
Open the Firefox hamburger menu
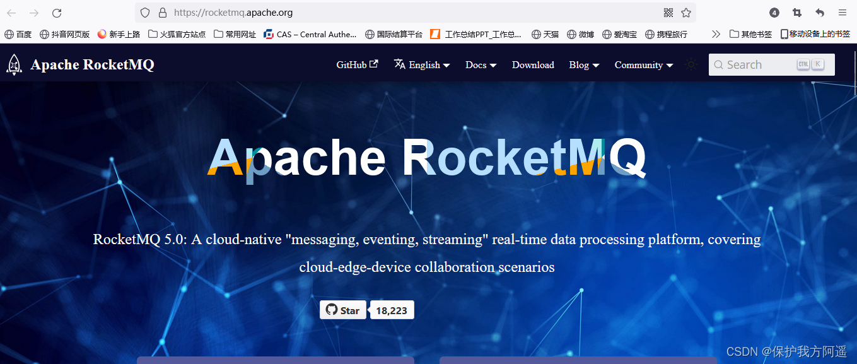pos(842,13)
